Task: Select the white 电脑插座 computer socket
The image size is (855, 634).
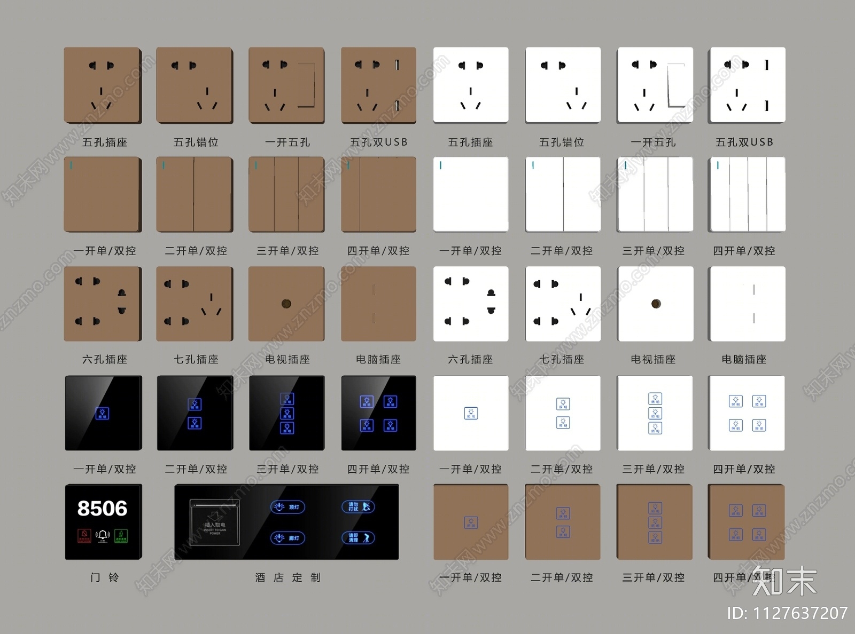Action: pyautogui.click(x=747, y=304)
